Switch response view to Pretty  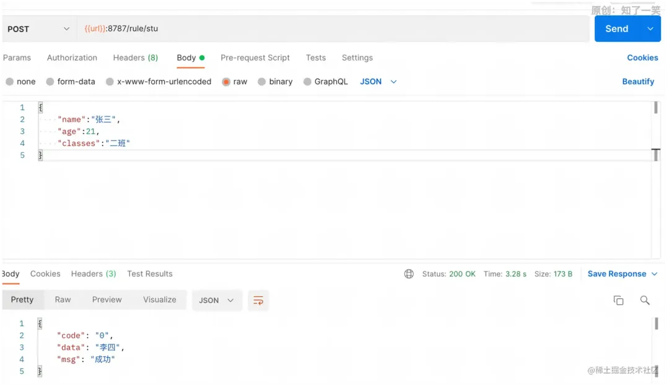pos(22,300)
